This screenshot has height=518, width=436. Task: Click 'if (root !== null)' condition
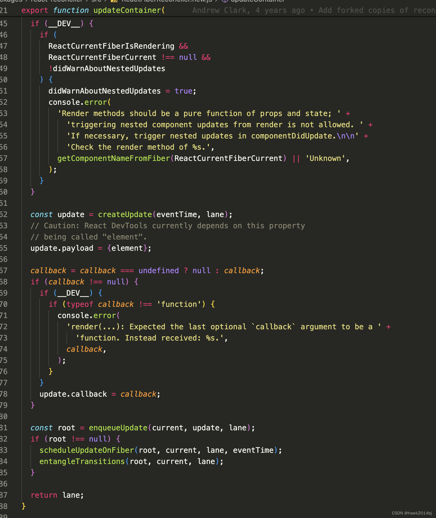tap(71, 439)
